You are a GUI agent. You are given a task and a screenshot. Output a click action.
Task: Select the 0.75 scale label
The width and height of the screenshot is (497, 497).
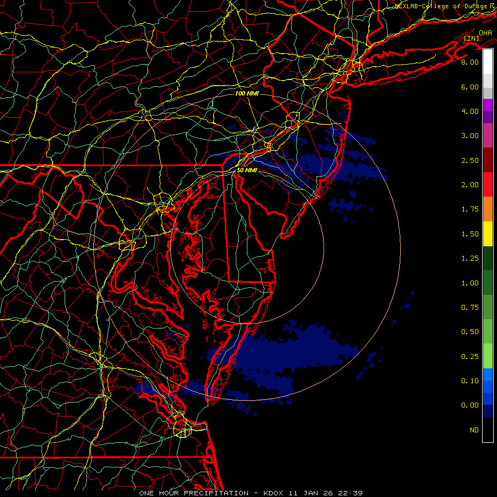pyautogui.click(x=470, y=308)
